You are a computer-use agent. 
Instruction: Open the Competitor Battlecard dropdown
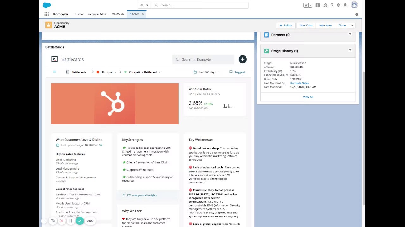coord(159,72)
